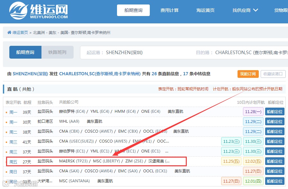The height and width of the screenshot is (189, 288).
Task: Click the orange 现舱订阅 button
Action: tap(248, 74)
